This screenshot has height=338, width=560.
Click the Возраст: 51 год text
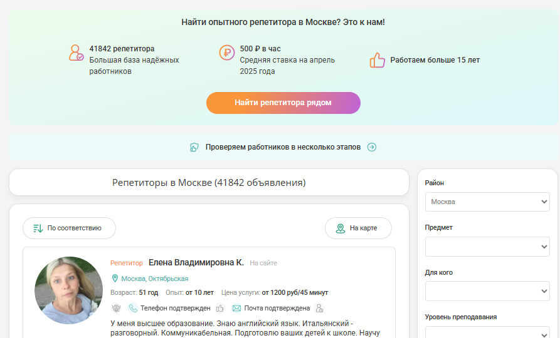pyautogui.click(x=134, y=293)
